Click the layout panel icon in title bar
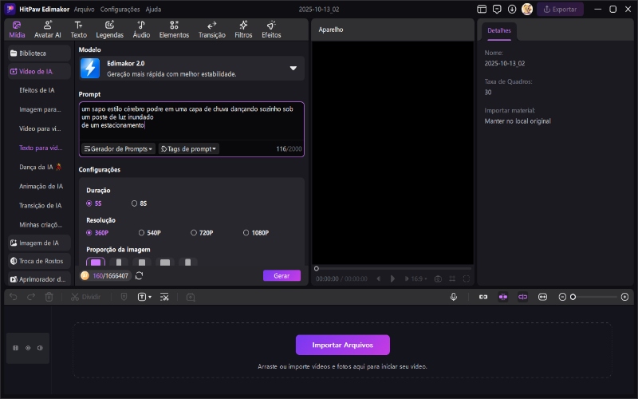The width and height of the screenshot is (638, 399). coord(482,10)
